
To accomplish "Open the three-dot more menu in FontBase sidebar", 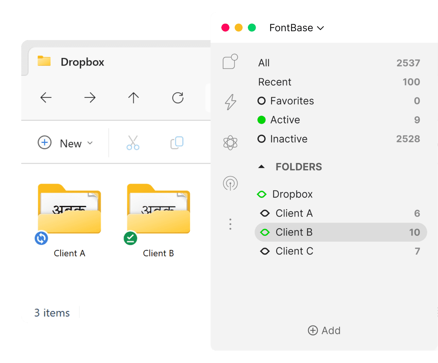I will tap(231, 224).
